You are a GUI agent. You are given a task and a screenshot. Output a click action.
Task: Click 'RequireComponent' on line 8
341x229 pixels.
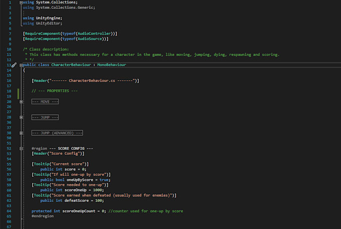coord(43,39)
